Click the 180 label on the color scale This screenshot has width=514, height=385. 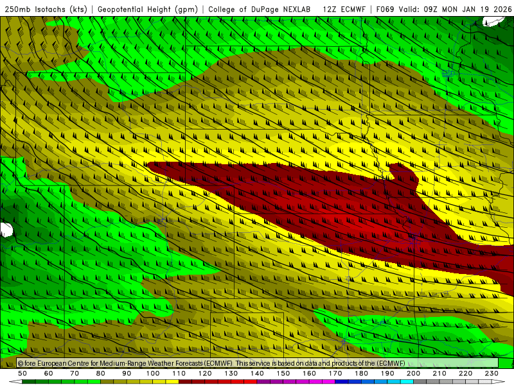(x=361, y=373)
